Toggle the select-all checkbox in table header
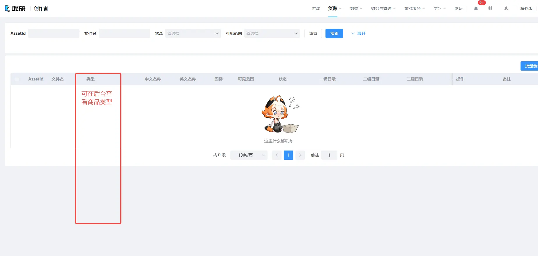Viewport: 538px width, 256px height. (17, 79)
